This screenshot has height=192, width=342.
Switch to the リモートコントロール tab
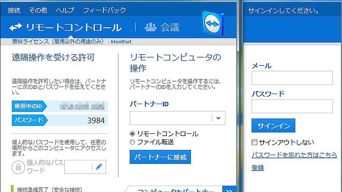pos(66,27)
